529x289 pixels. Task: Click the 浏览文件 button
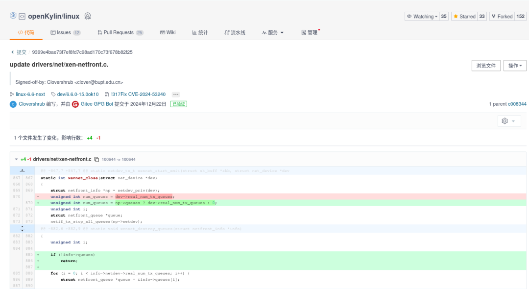[x=485, y=66]
